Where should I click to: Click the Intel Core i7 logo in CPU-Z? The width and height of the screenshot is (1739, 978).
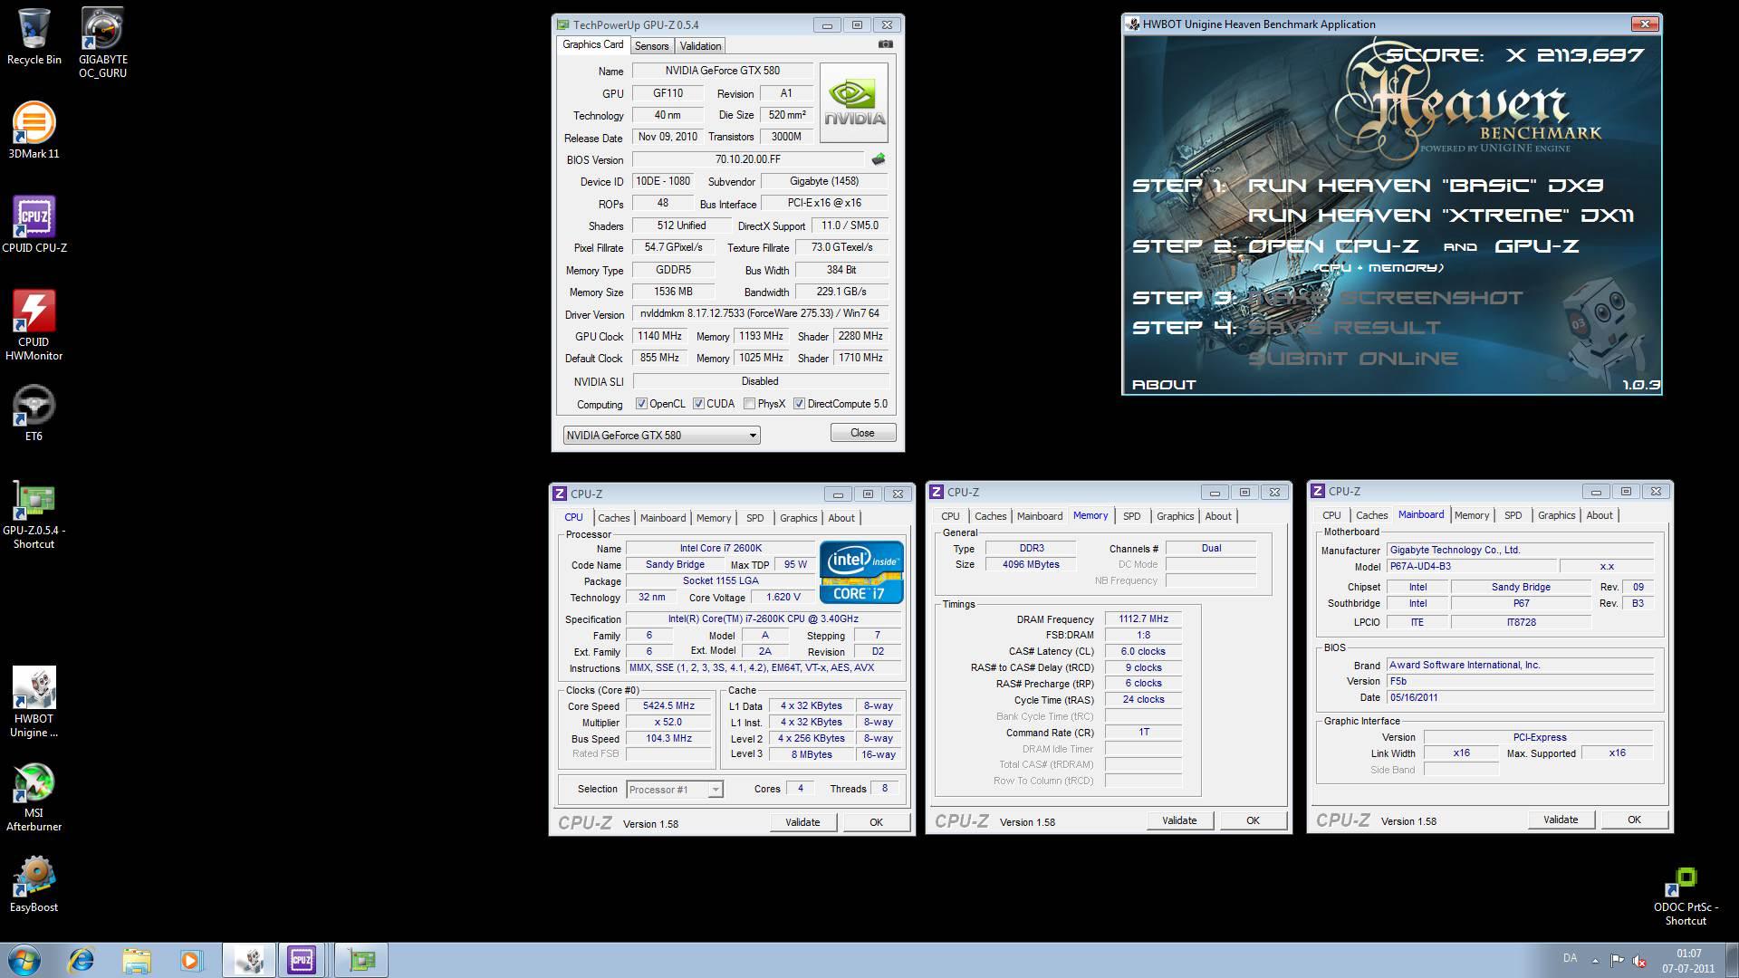click(861, 572)
